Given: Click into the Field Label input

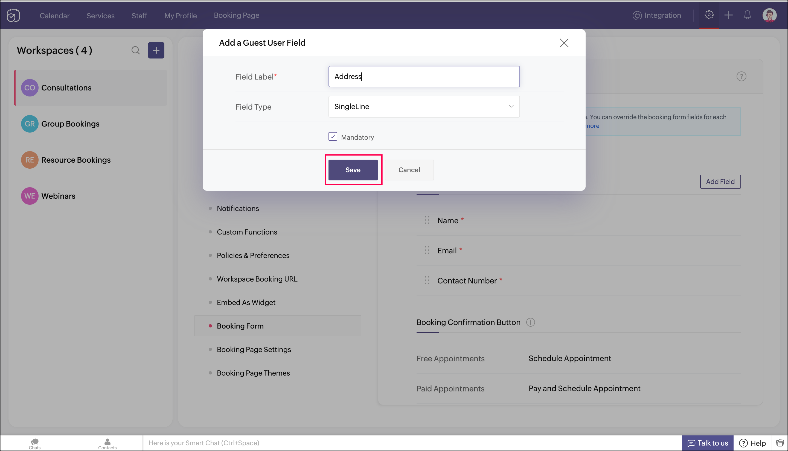Looking at the screenshot, I should 424,77.
